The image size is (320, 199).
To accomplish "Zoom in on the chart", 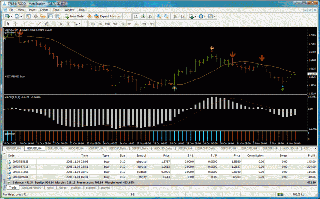I will coord(159,16).
